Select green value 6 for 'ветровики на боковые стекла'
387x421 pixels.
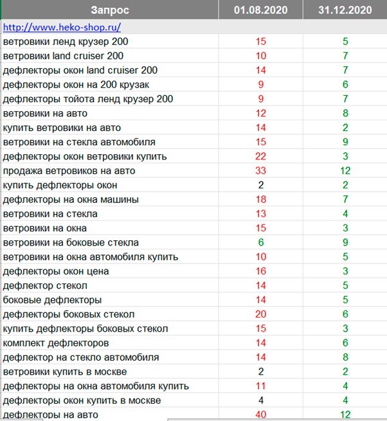pos(261,242)
